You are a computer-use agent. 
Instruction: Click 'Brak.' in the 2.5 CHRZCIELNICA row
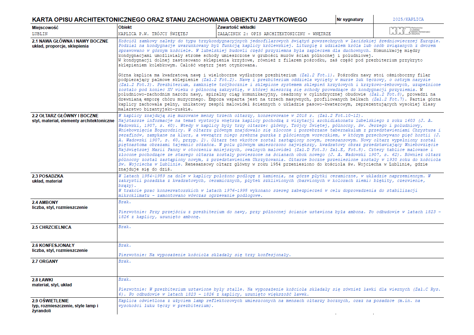[x=125, y=227]
